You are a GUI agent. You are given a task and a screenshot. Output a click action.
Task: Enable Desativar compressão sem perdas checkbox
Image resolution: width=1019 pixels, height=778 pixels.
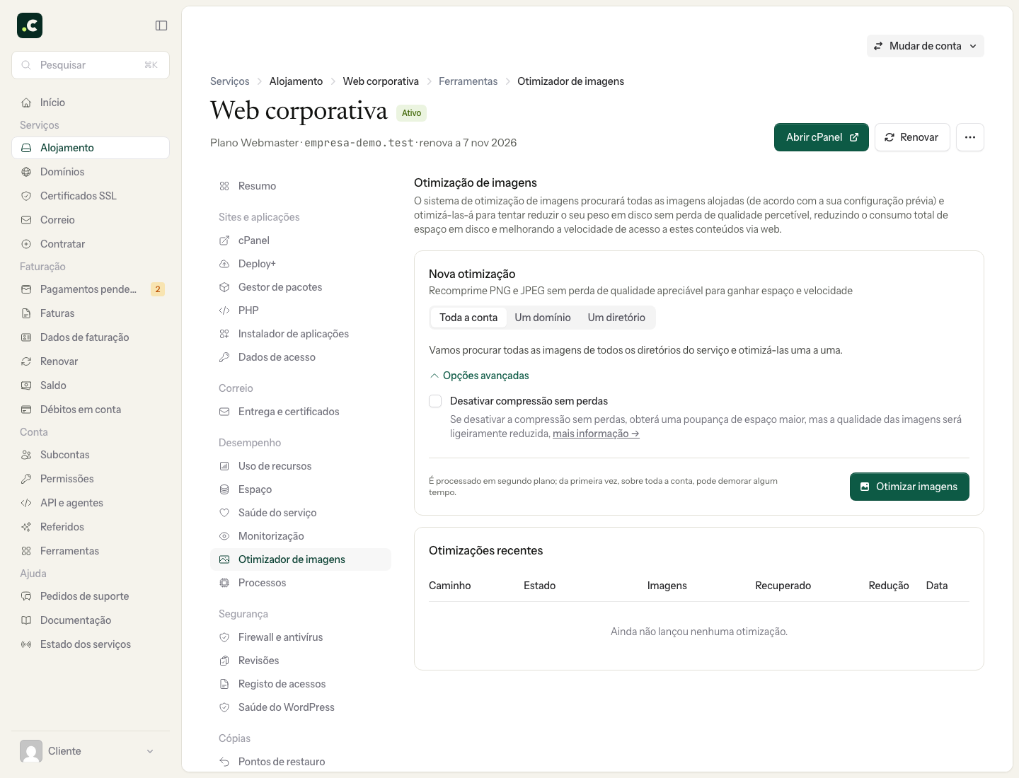(x=435, y=401)
